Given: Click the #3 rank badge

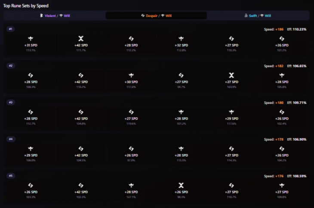Looking at the screenshot, I should [x=11, y=102].
